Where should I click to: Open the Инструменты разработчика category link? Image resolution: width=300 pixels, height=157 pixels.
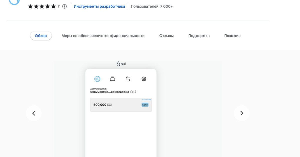(x=99, y=6)
